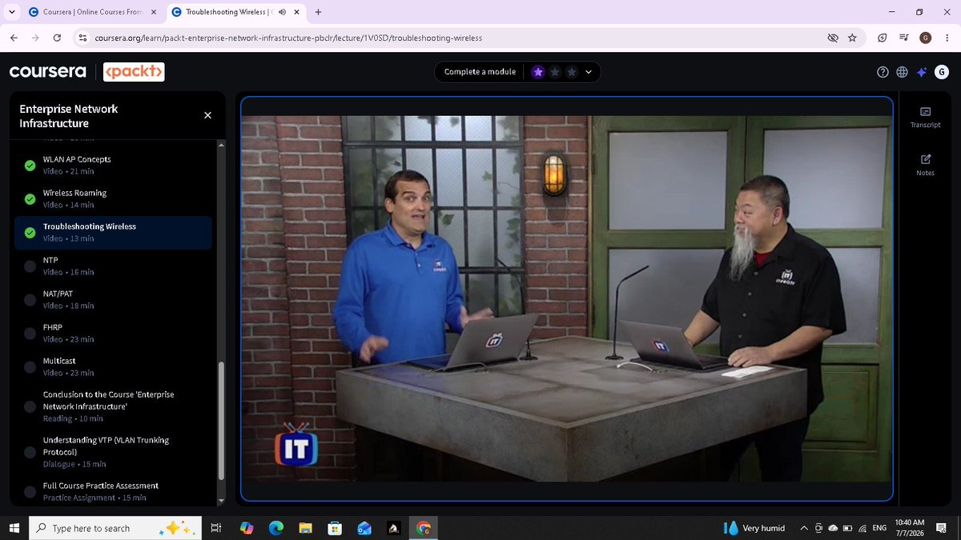Go back to the previous page

tap(14, 38)
